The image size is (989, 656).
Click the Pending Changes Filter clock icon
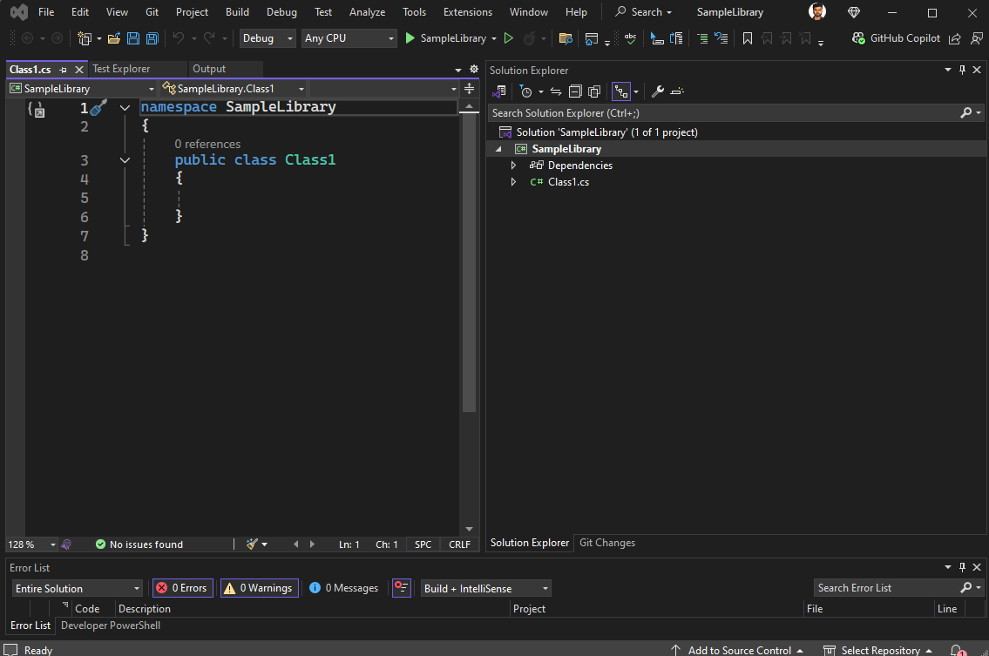point(526,91)
